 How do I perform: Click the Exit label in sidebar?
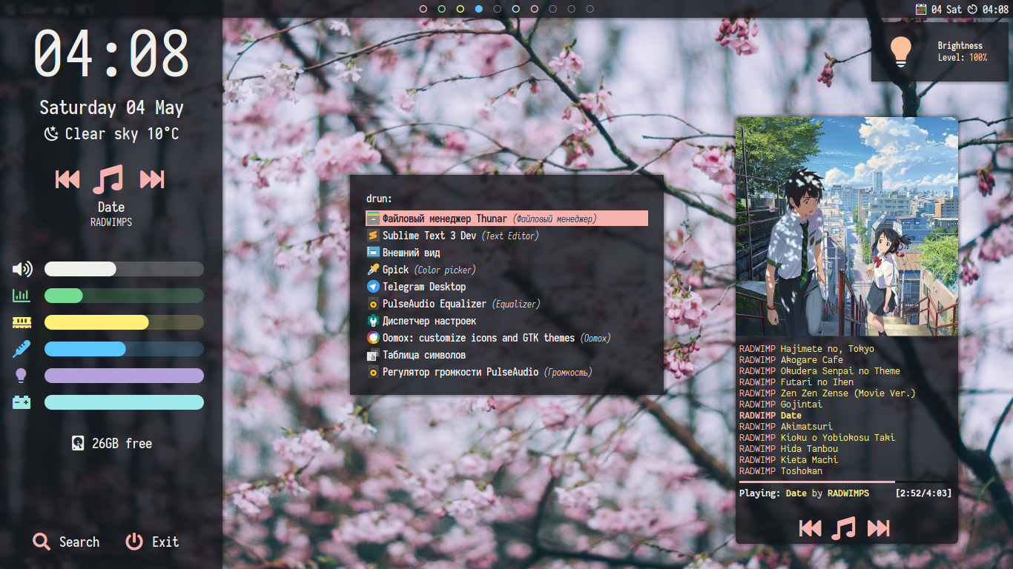[x=165, y=542]
